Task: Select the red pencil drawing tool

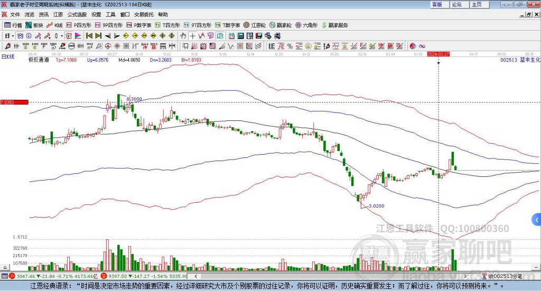Action: pos(7,46)
